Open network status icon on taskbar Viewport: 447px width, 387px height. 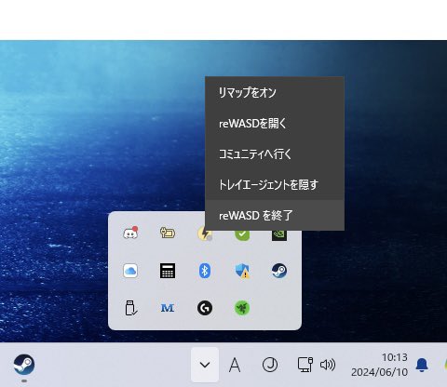(305, 365)
